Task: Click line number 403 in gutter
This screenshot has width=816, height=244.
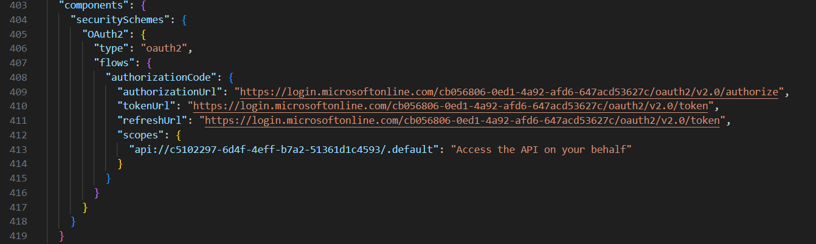Action: click(x=18, y=5)
